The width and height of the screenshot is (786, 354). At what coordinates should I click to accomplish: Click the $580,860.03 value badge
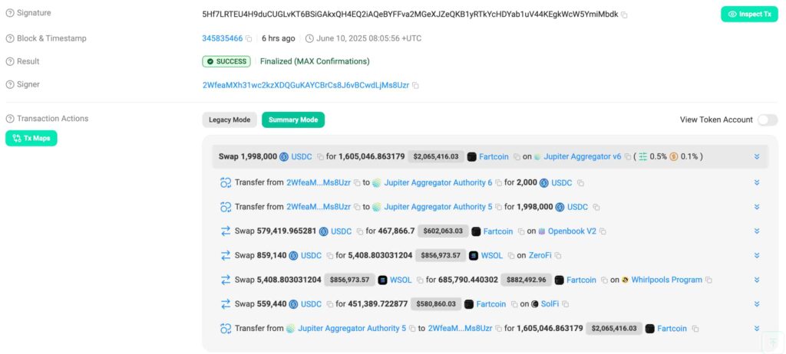pos(436,304)
